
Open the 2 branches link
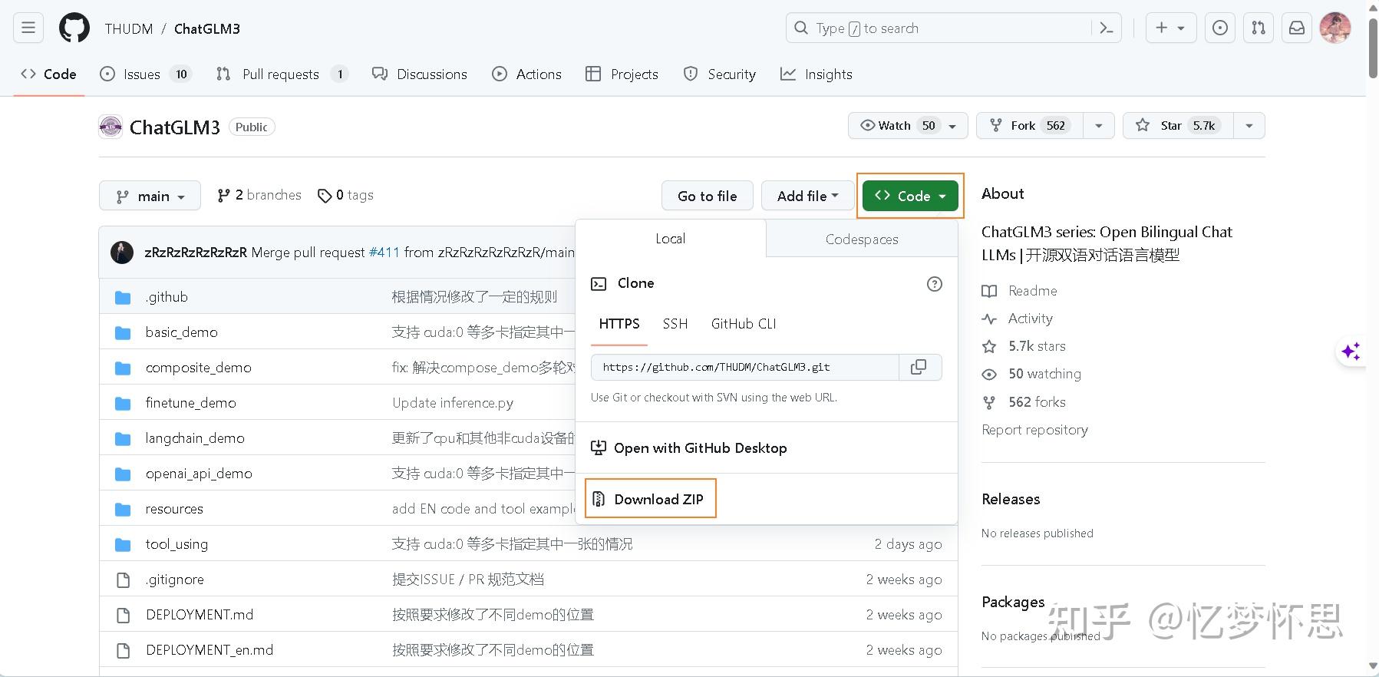[x=259, y=195]
